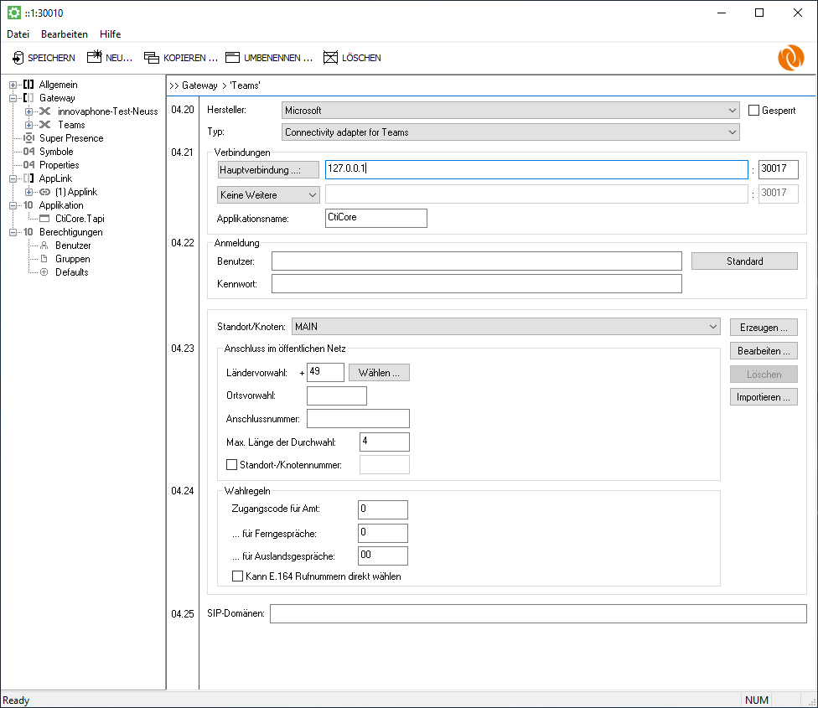Click the Importieren ... button
The image size is (818, 708).
click(x=763, y=397)
